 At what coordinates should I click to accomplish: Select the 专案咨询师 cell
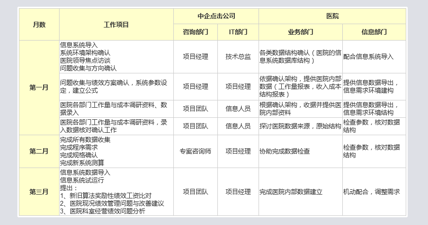point(196,151)
